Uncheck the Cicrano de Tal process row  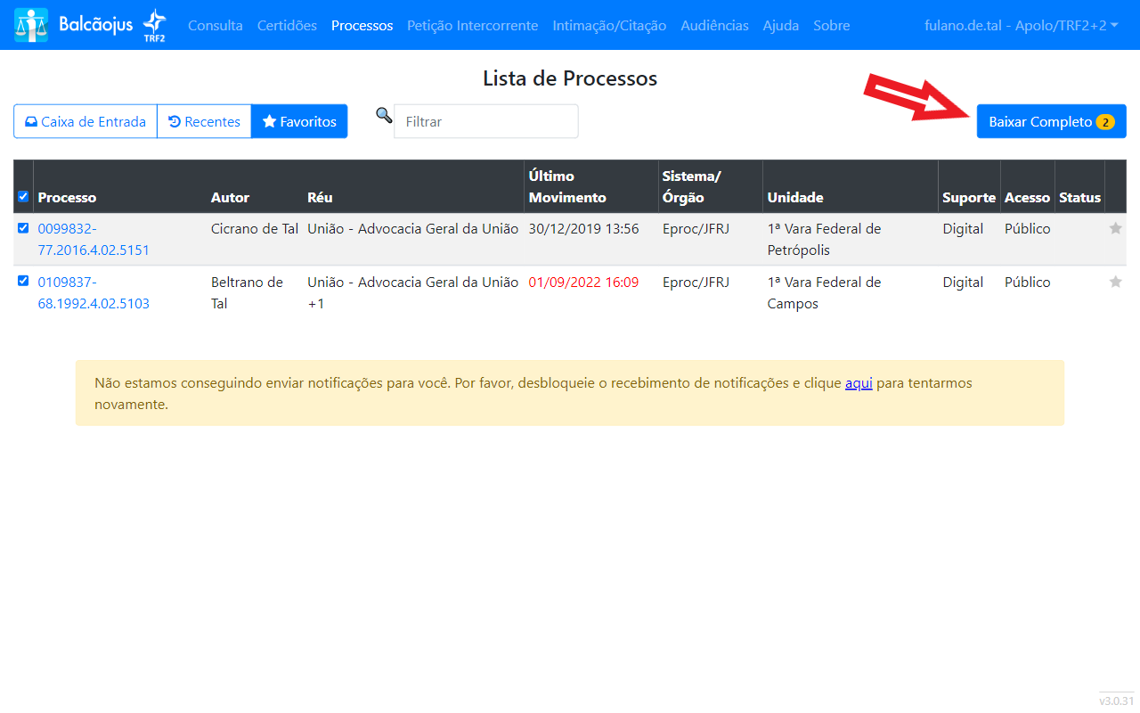click(x=23, y=228)
